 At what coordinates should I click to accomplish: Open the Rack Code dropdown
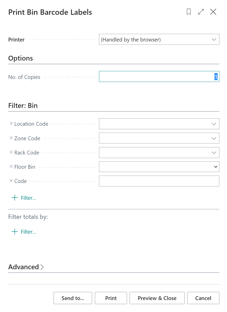[214, 153]
